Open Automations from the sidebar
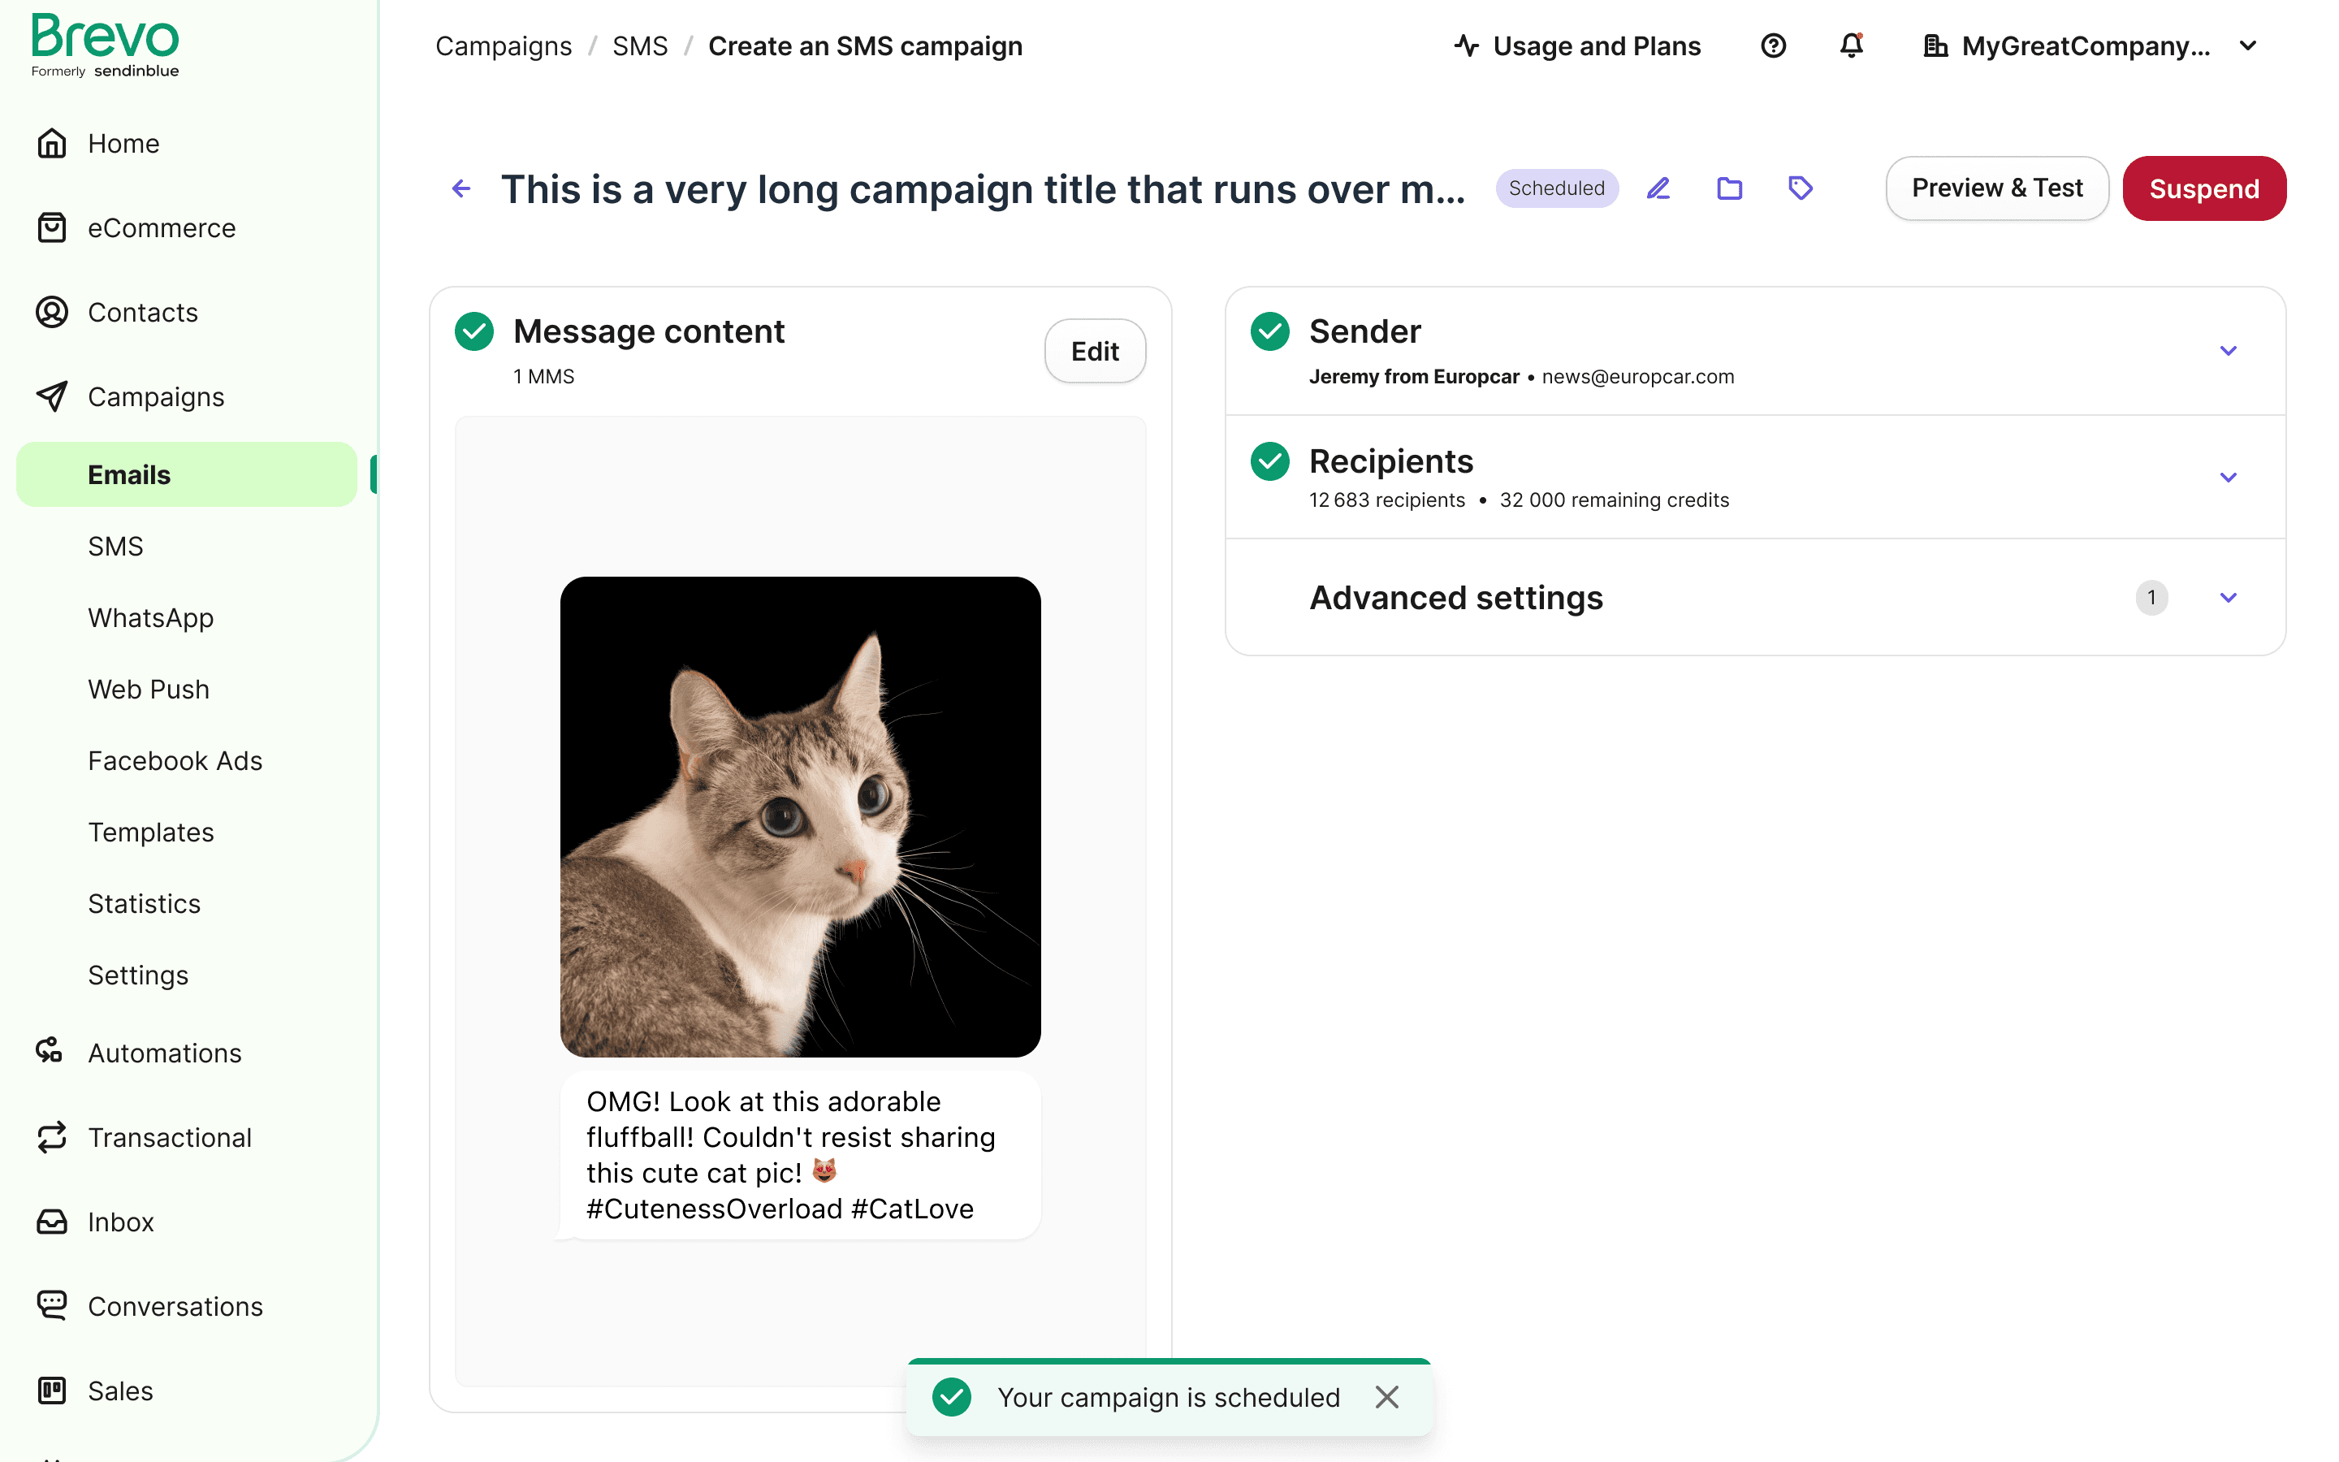This screenshot has width=2339, height=1462. [164, 1053]
